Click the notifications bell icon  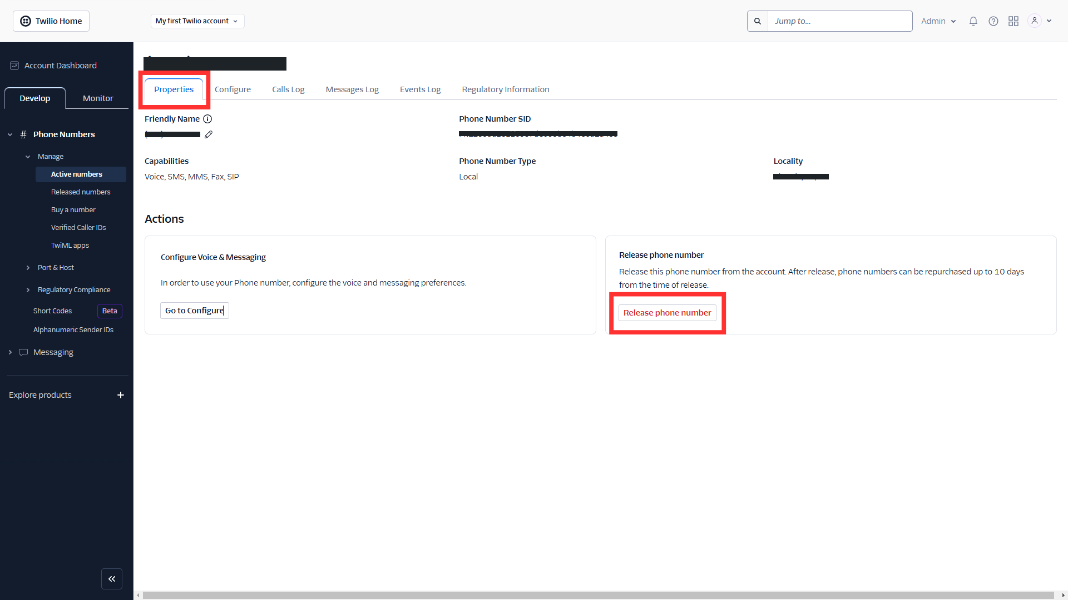point(973,21)
